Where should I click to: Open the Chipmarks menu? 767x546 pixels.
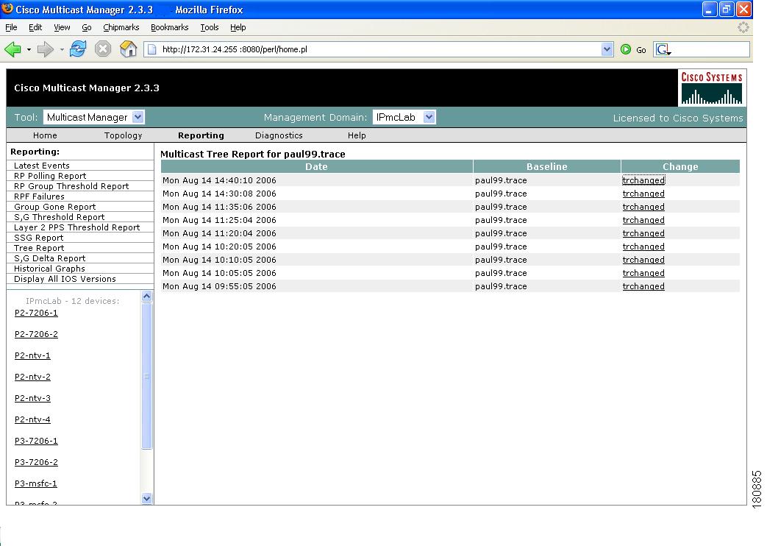[121, 27]
